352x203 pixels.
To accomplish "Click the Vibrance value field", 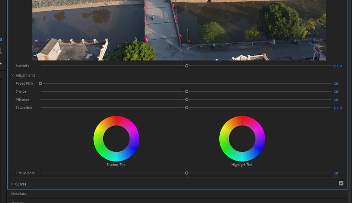I will coord(335,99).
